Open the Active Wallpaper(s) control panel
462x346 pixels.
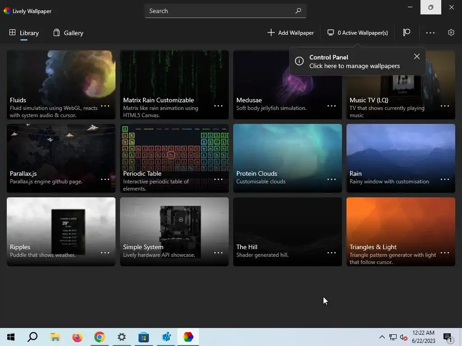358,32
